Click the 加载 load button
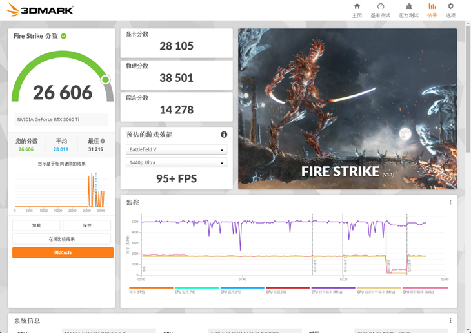 click(36, 225)
